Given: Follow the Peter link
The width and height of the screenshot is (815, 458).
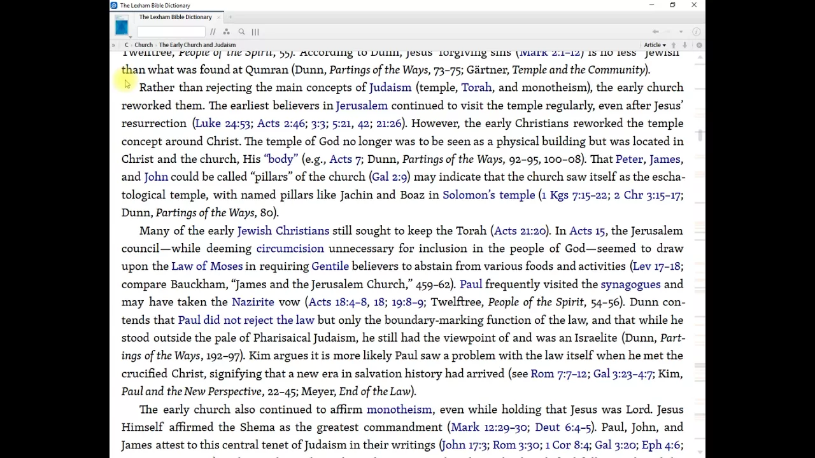Looking at the screenshot, I should pyautogui.click(x=629, y=159).
